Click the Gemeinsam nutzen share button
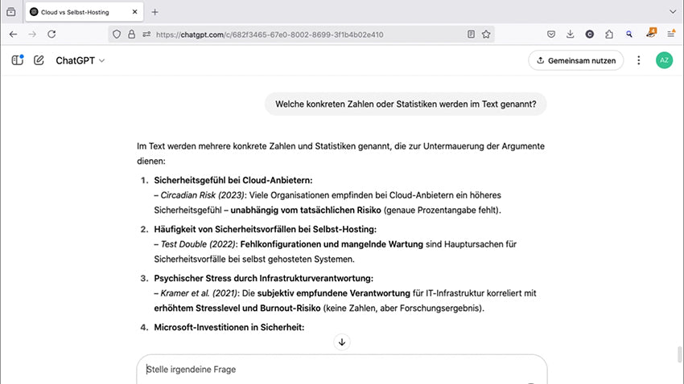The image size is (684, 384). click(x=575, y=60)
